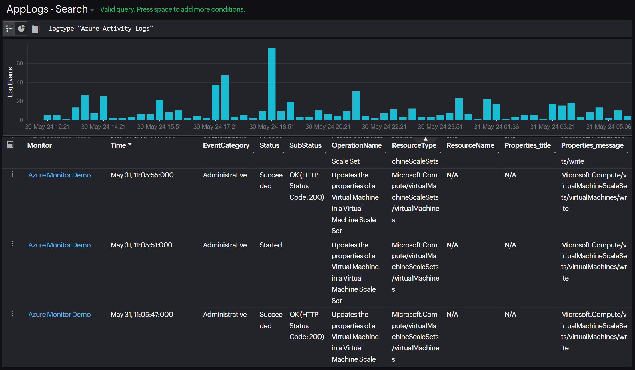Click the documentation book icon
This screenshot has height=370, width=635.
[x=35, y=28]
